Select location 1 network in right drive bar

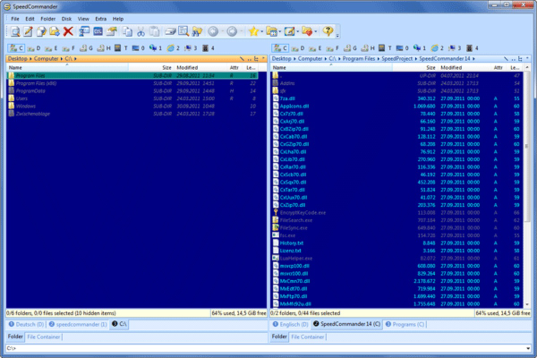click(x=420, y=48)
